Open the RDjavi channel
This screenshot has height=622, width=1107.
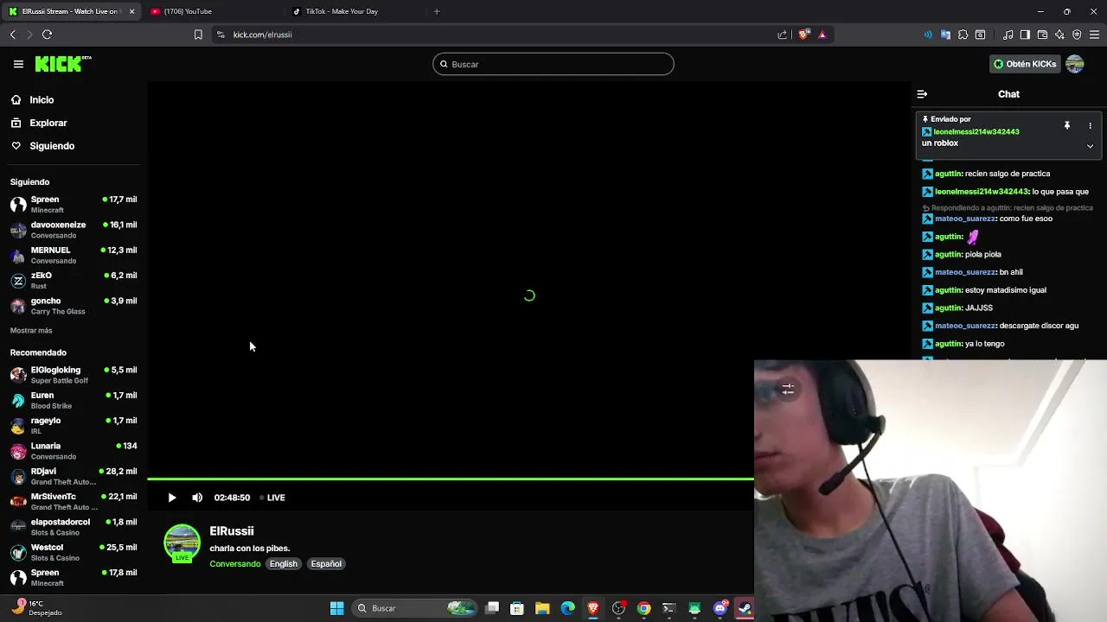[x=74, y=476]
